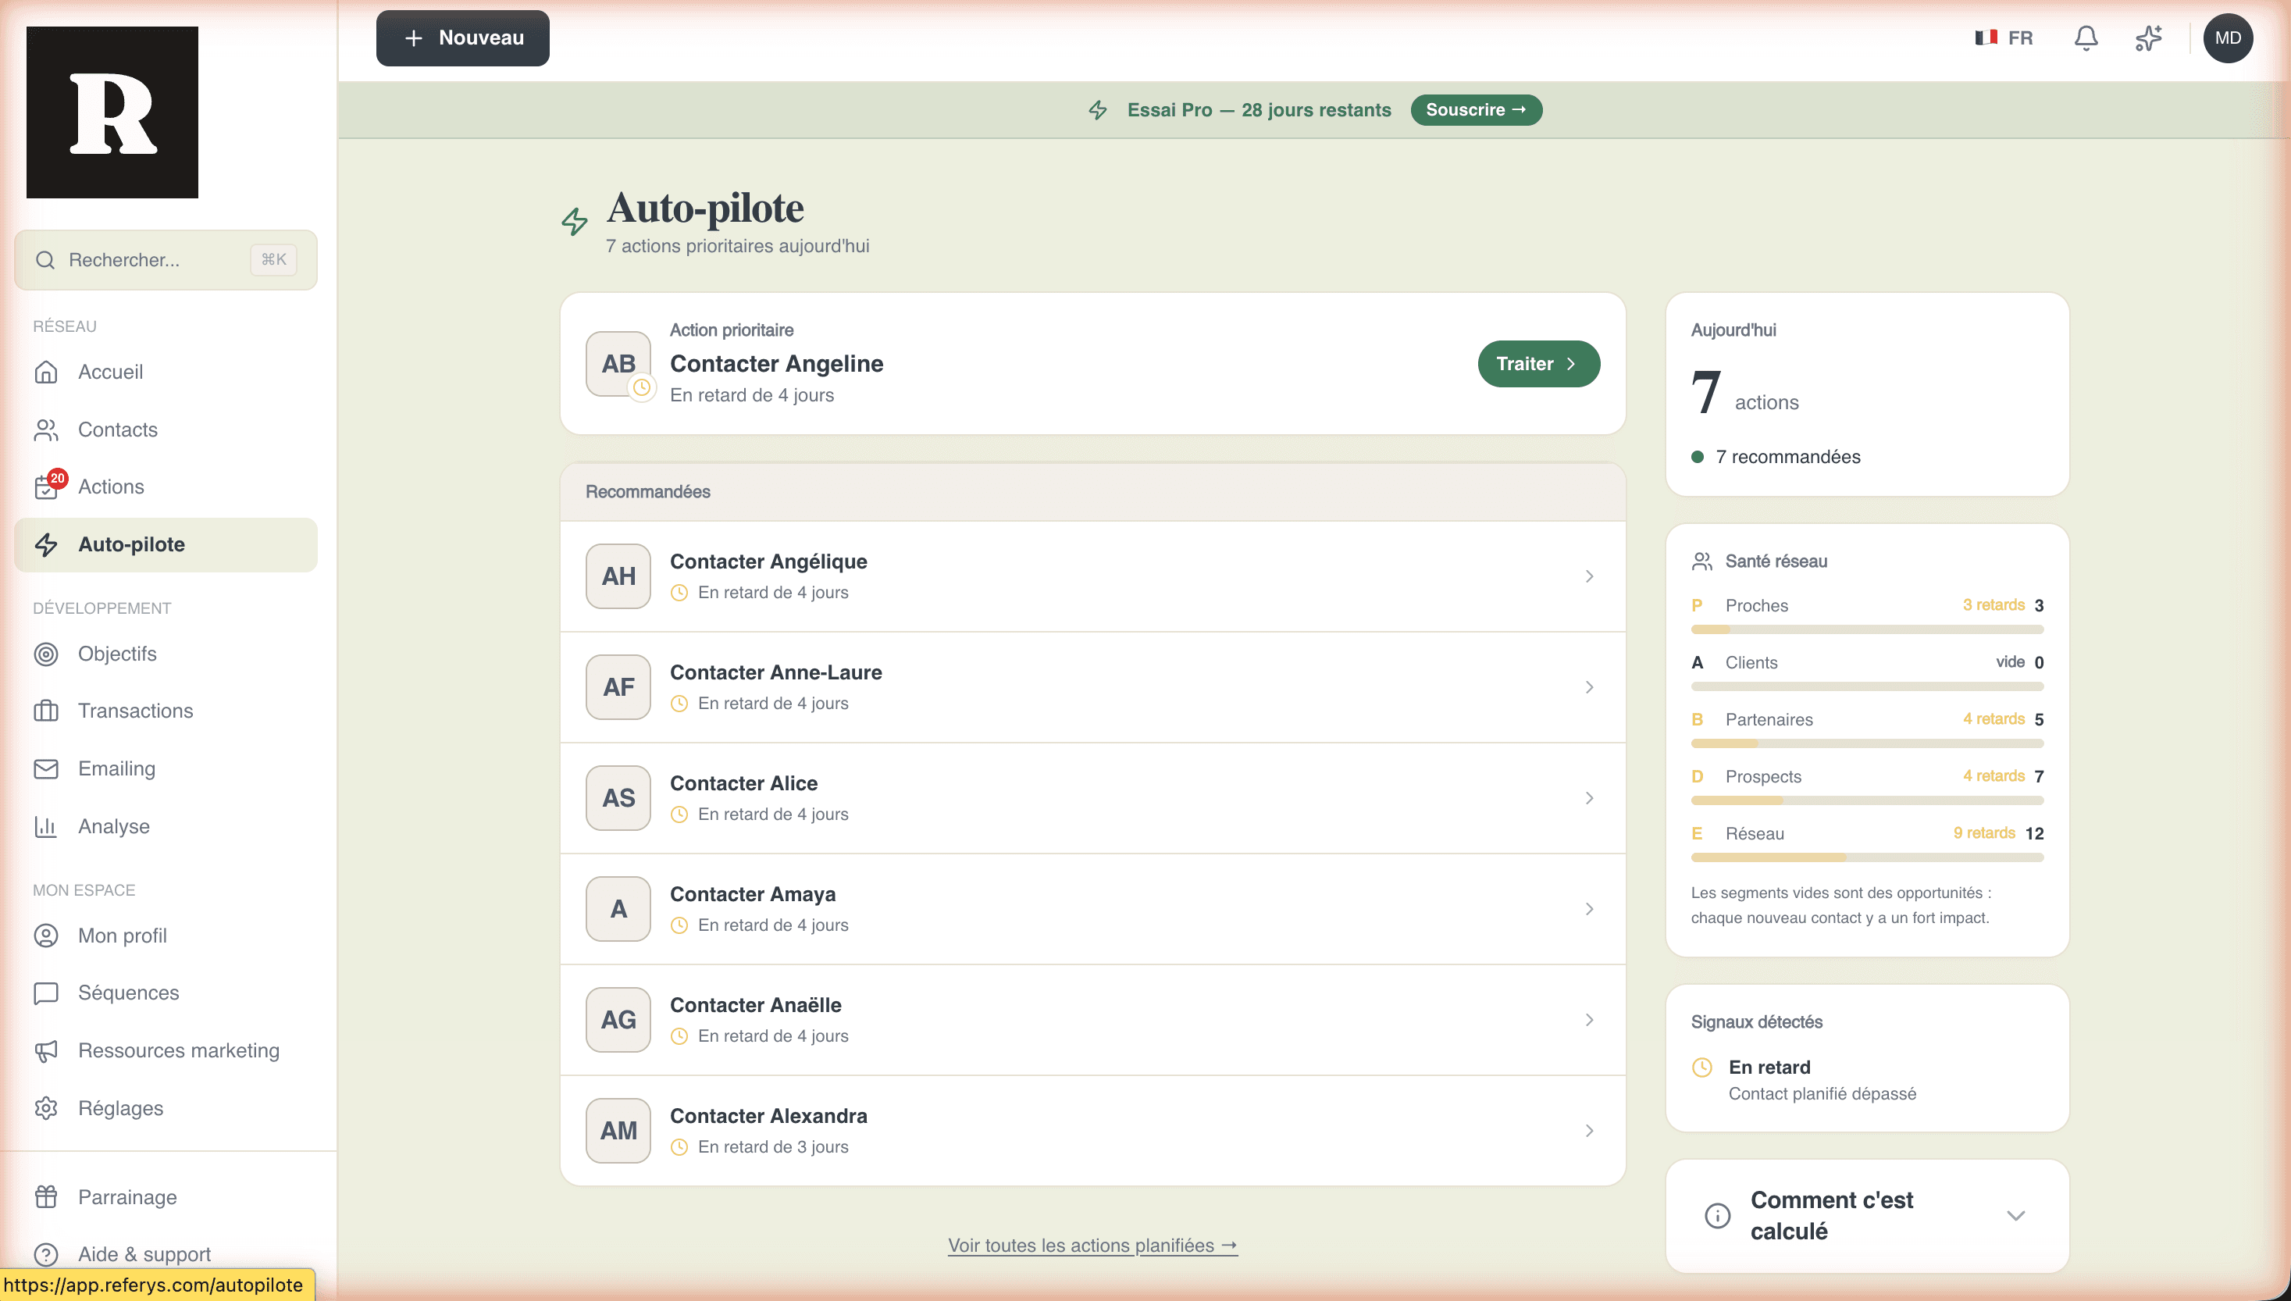2291x1301 pixels.
Task: Open Transactions in the sidebar
Action: 166,711
